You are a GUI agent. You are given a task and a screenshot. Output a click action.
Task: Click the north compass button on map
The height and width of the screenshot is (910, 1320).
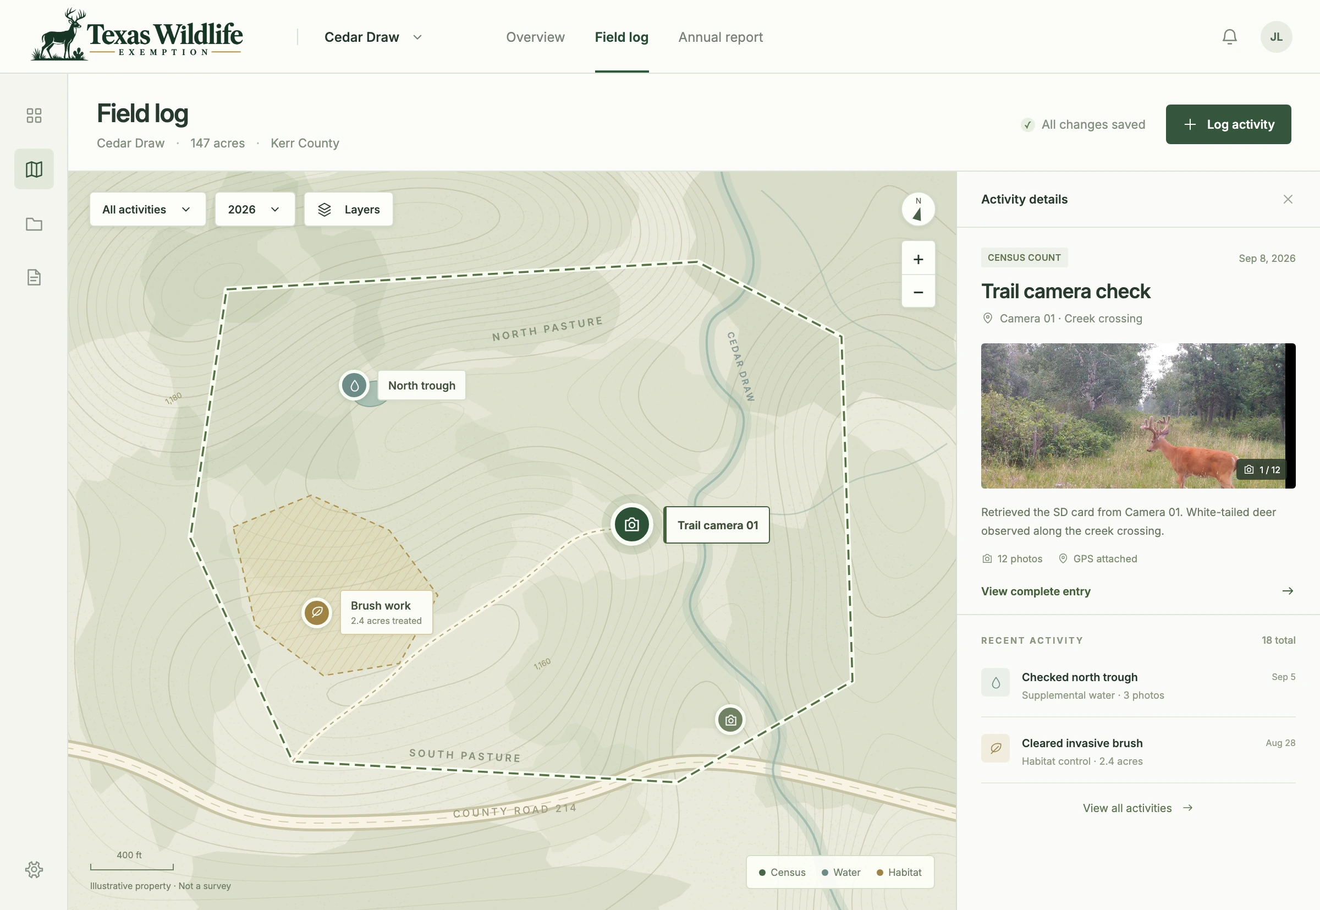tap(917, 209)
